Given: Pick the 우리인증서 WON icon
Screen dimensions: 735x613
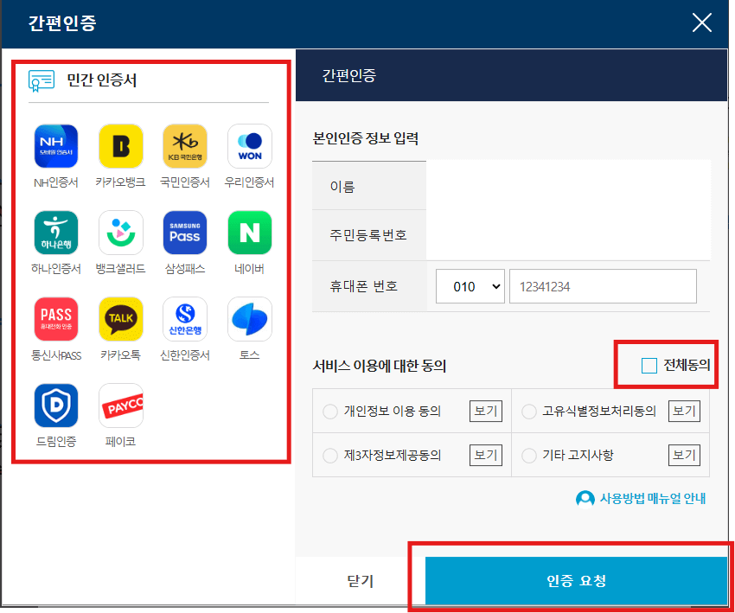Looking at the screenshot, I should click(x=249, y=146).
